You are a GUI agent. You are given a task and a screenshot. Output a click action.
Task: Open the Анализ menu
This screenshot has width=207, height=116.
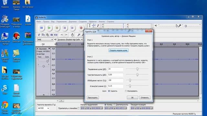[102, 22]
